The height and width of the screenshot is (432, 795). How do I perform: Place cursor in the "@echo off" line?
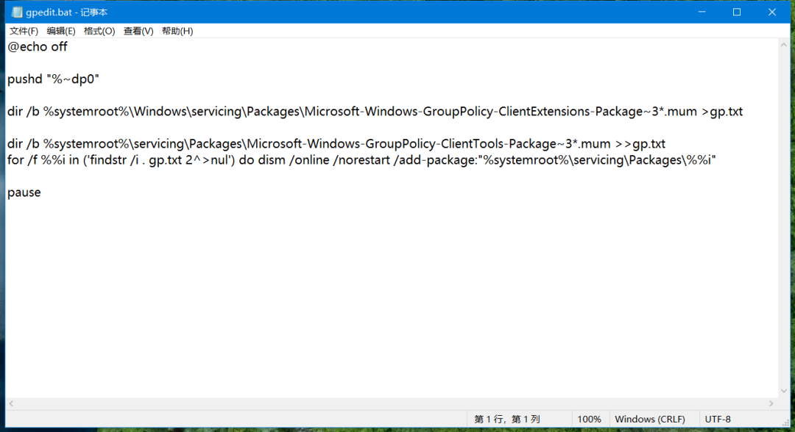tap(37, 47)
